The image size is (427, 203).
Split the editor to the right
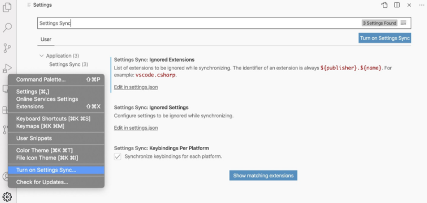[397, 5]
